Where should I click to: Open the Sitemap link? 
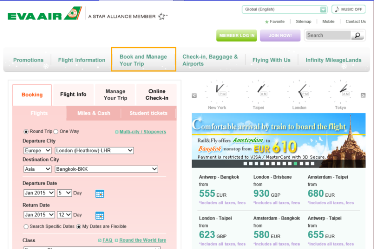304,22
